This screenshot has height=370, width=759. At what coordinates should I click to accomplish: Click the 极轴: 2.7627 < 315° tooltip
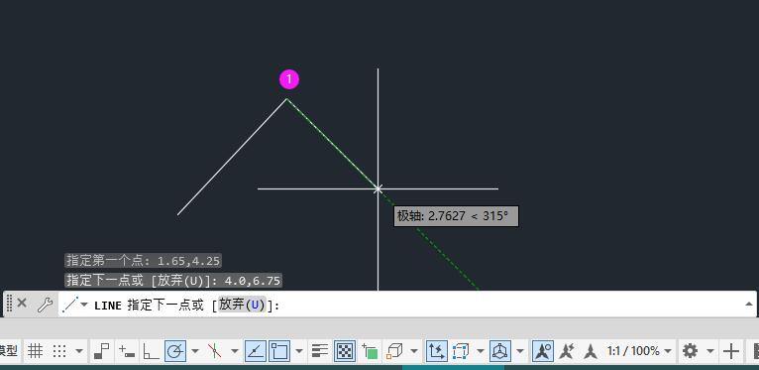[x=456, y=216]
